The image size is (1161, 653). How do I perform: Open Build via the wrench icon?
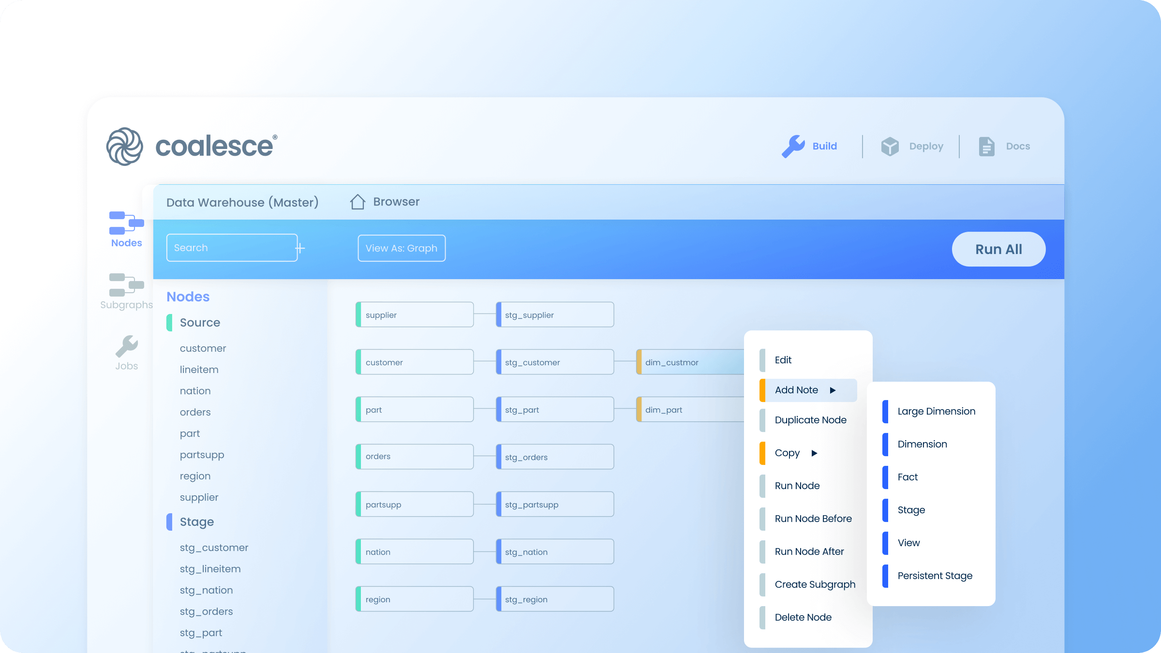click(x=793, y=146)
